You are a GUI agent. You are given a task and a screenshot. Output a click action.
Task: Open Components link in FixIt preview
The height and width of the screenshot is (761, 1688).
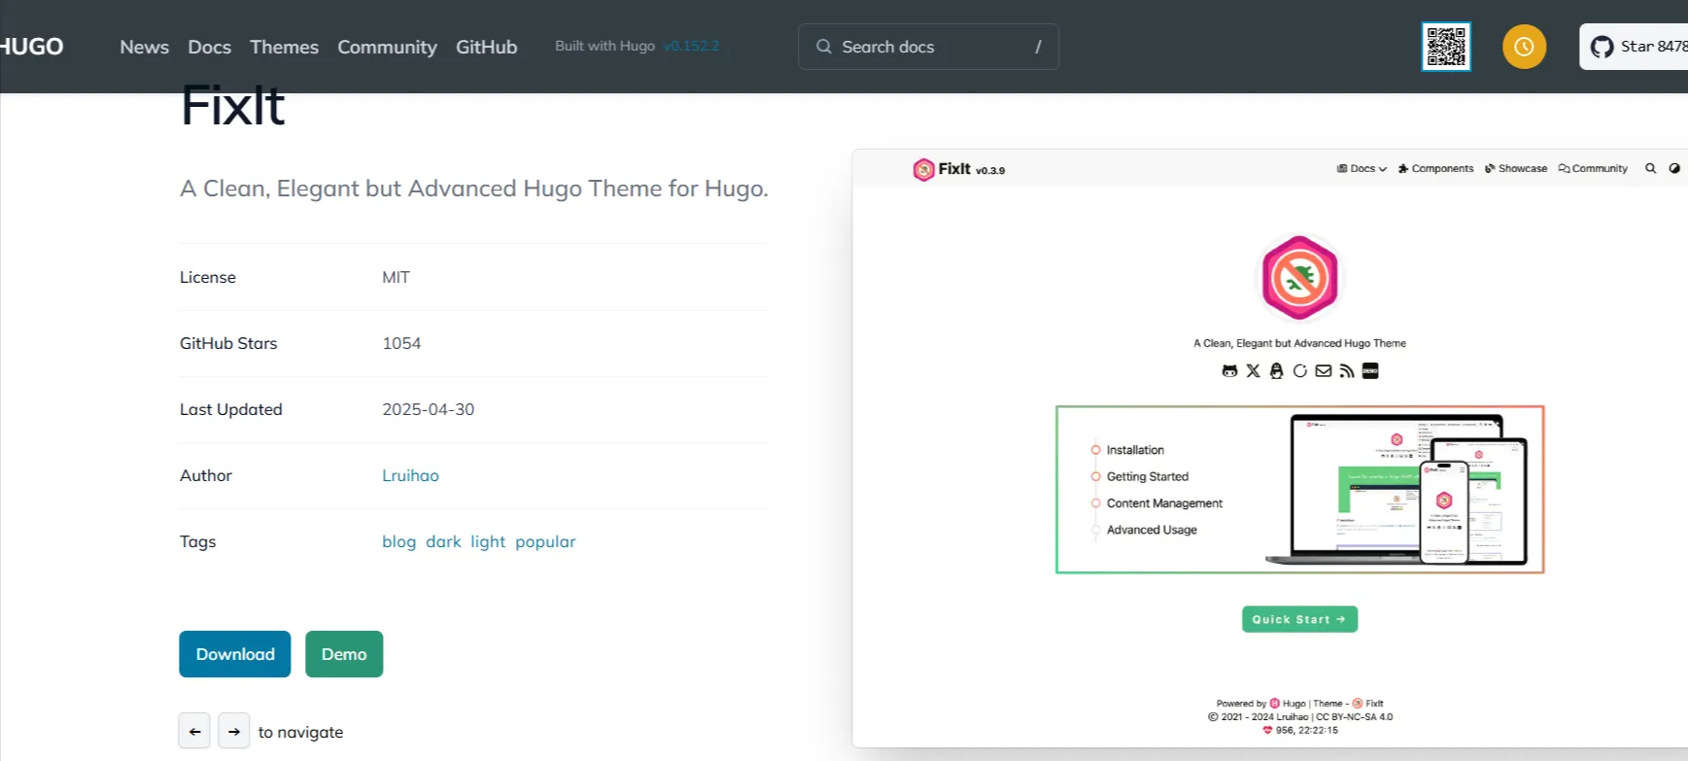click(x=1436, y=168)
